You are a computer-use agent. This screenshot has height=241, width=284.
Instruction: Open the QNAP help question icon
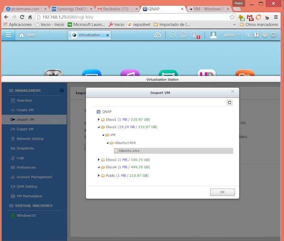pos(256,35)
